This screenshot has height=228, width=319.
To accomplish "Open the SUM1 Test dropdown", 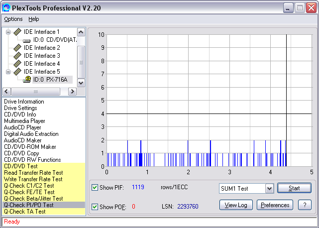I will tap(269, 189).
